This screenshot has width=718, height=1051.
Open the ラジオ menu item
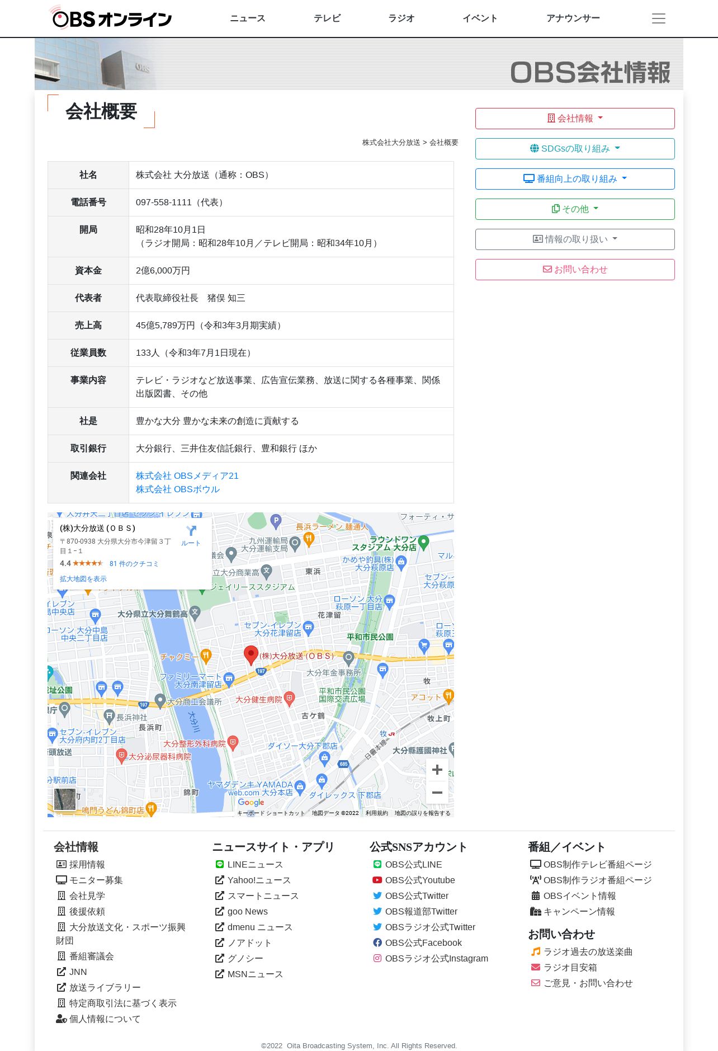pos(401,18)
